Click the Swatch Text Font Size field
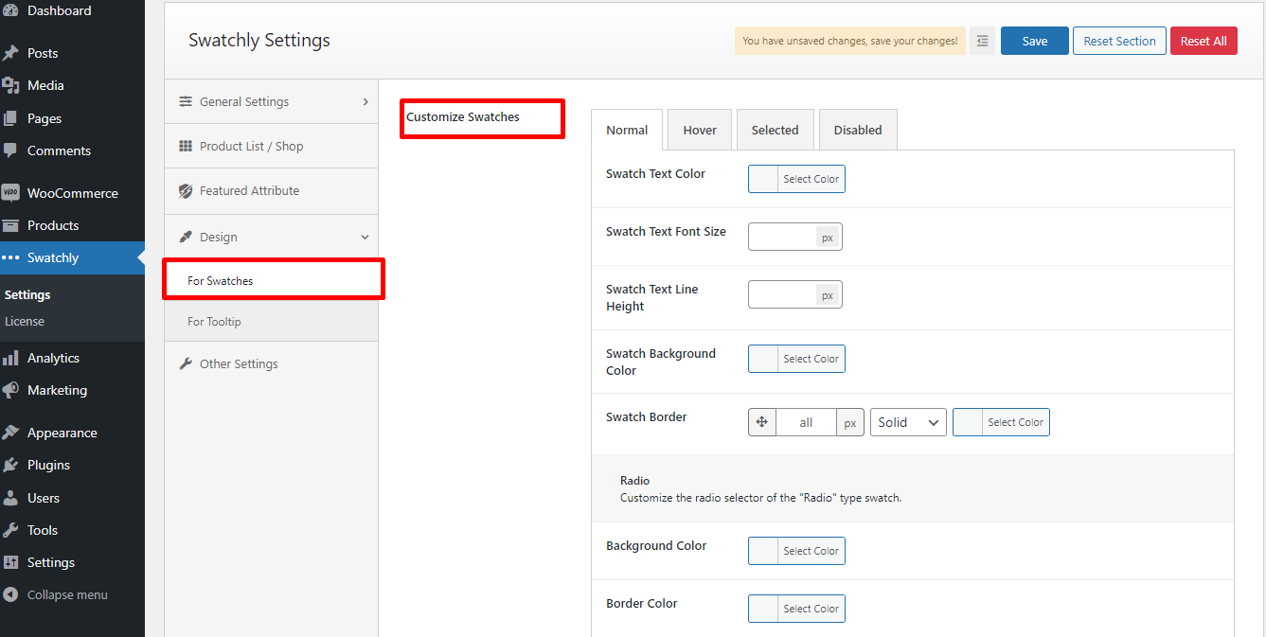Screen dimensions: 1266x637 tap(782, 237)
